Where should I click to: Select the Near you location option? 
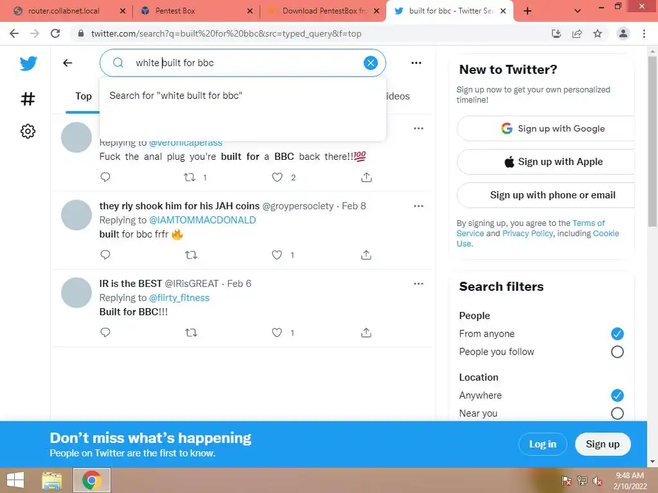point(618,413)
